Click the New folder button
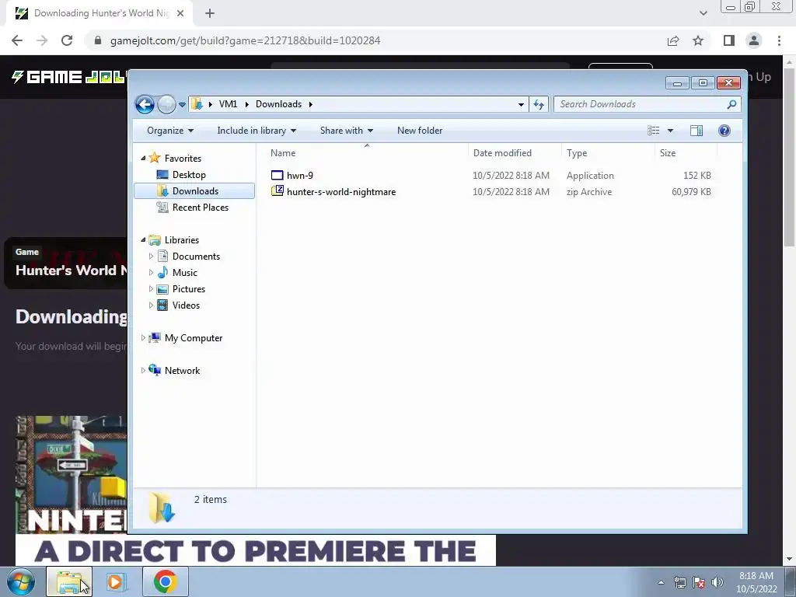 (x=420, y=131)
